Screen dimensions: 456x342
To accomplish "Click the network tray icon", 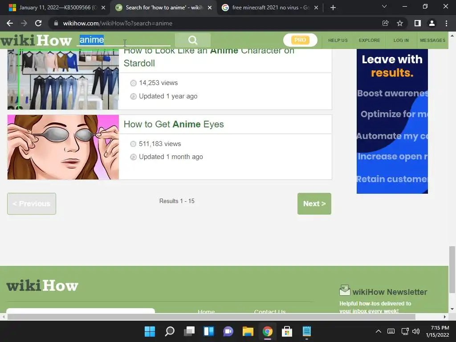I will point(405,331).
